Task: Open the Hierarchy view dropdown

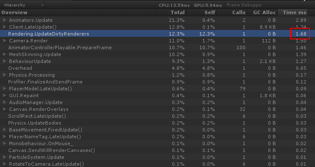Action: point(23,5)
